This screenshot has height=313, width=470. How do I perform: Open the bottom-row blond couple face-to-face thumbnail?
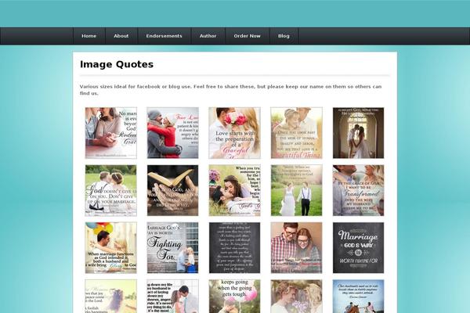(x=296, y=297)
